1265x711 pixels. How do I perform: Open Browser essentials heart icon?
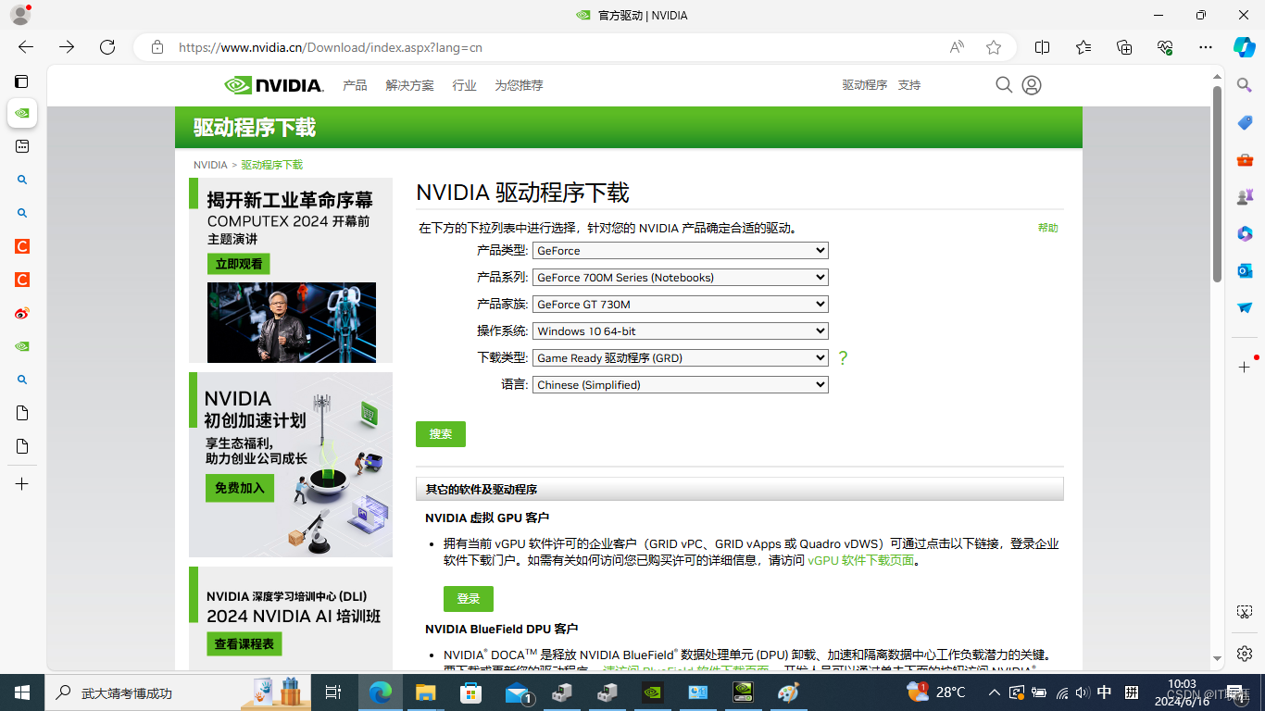[x=1165, y=47]
